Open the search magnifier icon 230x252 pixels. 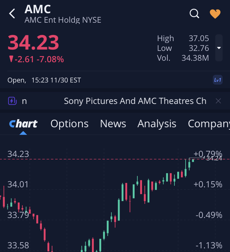click(194, 13)
